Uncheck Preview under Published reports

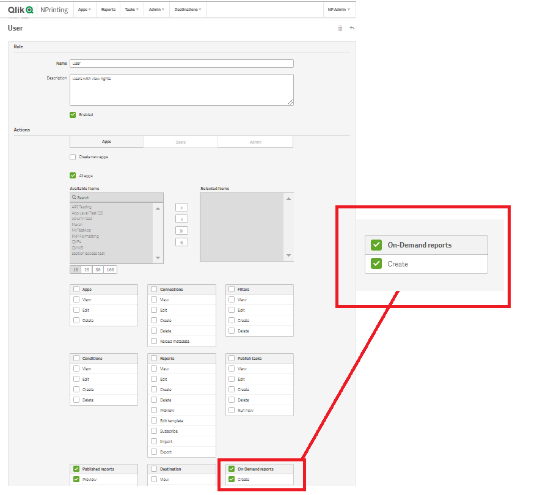pyautogui.click(x=76, y=479)
